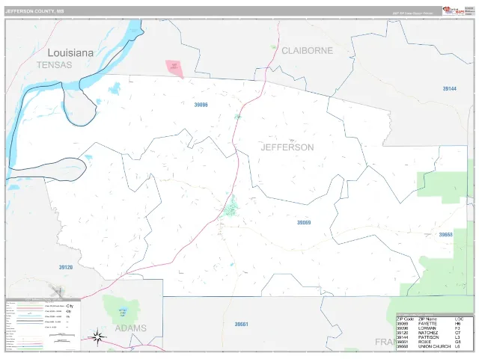Click the 'ADAMS' county label
479x359 pixels.
131,328
